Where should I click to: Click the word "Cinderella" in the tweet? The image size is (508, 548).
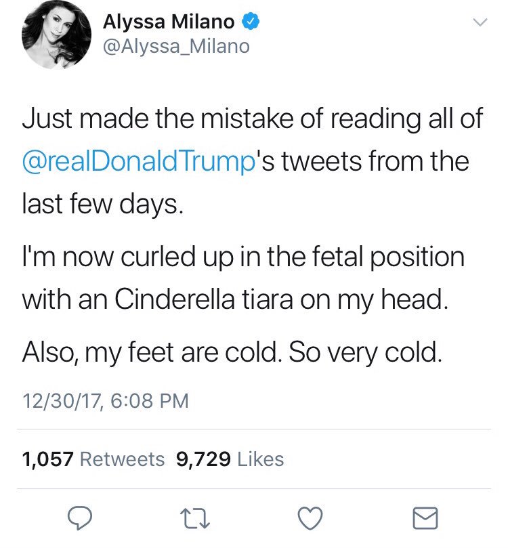[x=175, y=299]
